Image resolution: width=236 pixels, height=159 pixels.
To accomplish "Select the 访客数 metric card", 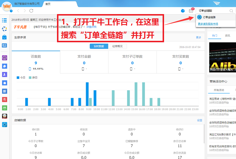I will pos(36,62).
